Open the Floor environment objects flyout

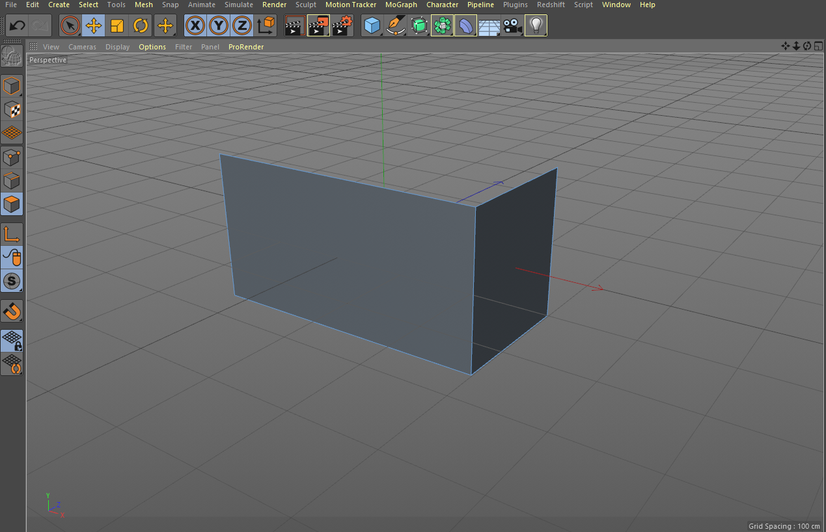tap(489, 26)
